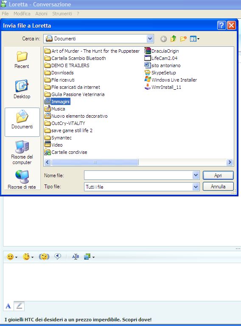Open the Strumenti menu
This screenshot has height=326, width=241.
62,14
